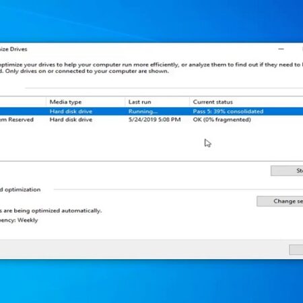Screen dimensions: 303x303
Task: Click the 'Weekly' frequency text
Action: coord(28,220)
